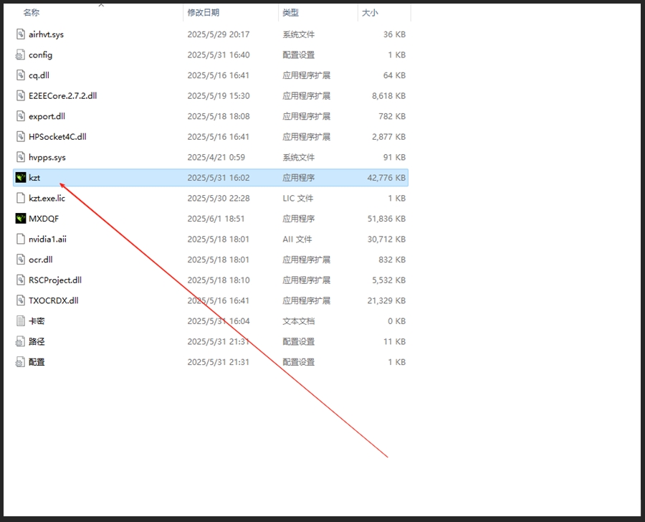Viewport: 645px width, 522px height.
Task: Sort files by 修改日期 column header
Action: click(204, 13)
